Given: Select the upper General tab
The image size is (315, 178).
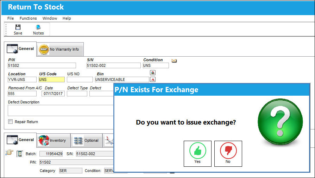Looking at the screenshot, I should tap(20, 49).
